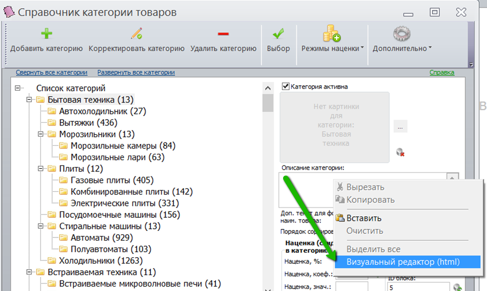Click the Наценка, знач. input field
Screen dimensions: 487x291
[x=352, y=286]
